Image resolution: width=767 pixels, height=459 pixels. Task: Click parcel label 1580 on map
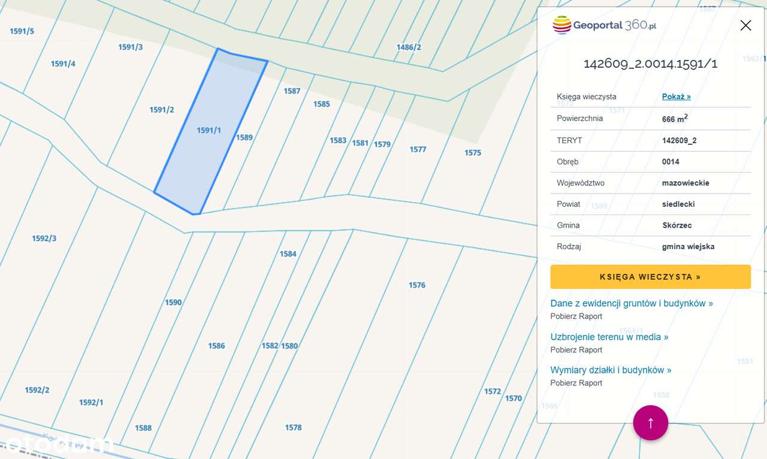point(289,346)
